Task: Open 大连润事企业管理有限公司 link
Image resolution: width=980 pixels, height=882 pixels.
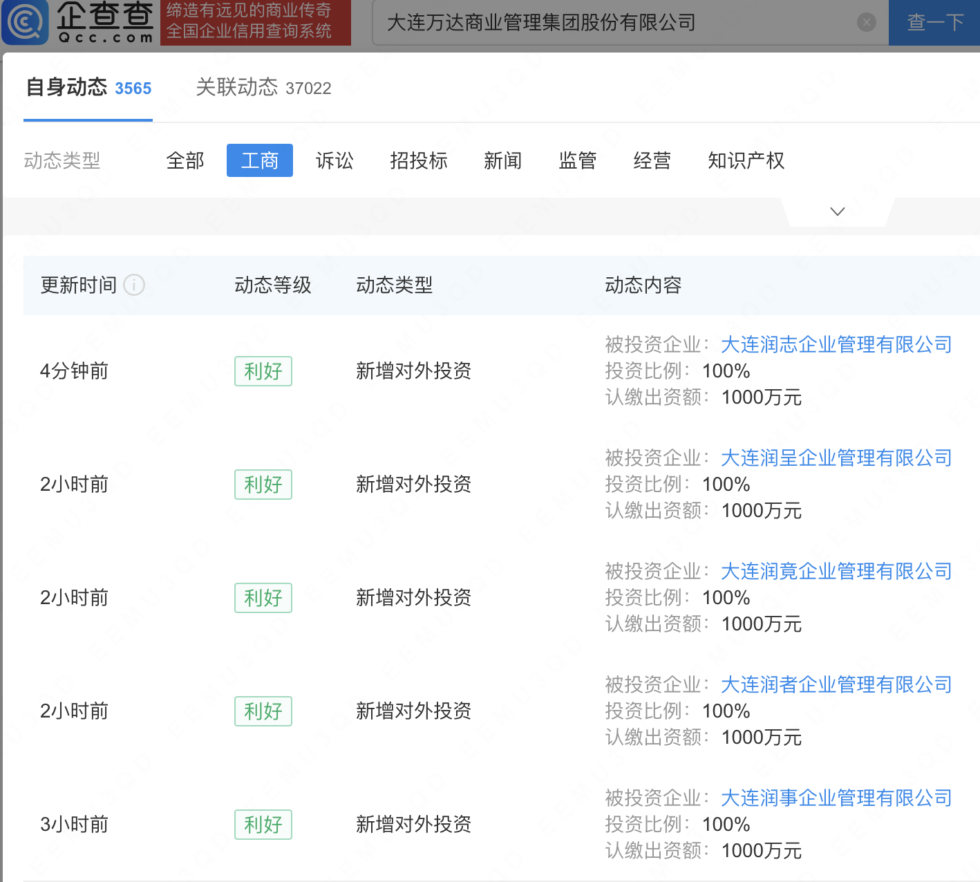Action: click(836, 798)
